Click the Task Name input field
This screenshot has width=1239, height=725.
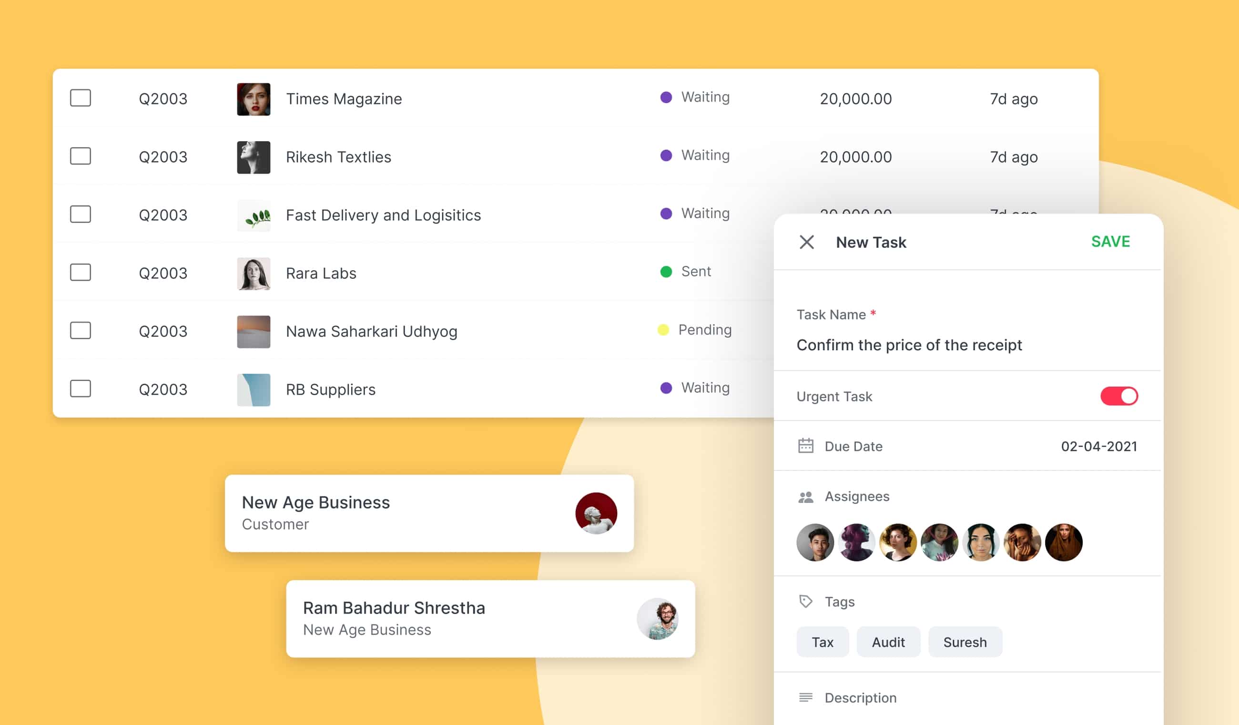[909, 345]
